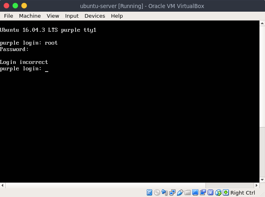The width and height of the screenshot is (265, 197).
Task: Click the horizontal scrollbar right arrow
Action: 257,185
